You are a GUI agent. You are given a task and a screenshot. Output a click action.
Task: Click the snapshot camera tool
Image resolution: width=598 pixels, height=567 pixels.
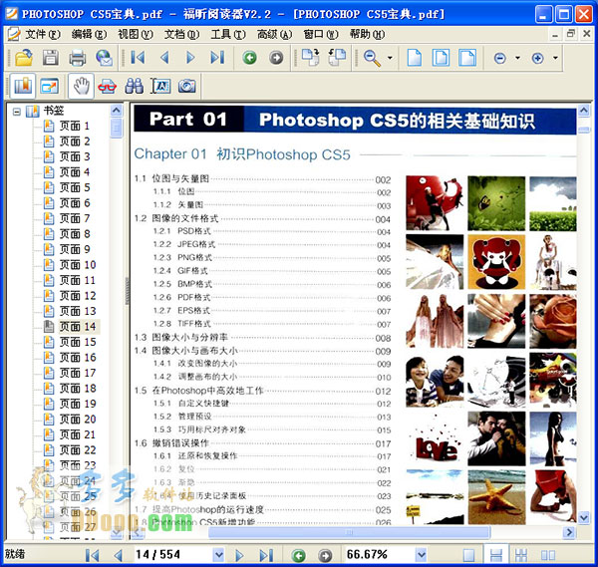[x=187, y=86]
